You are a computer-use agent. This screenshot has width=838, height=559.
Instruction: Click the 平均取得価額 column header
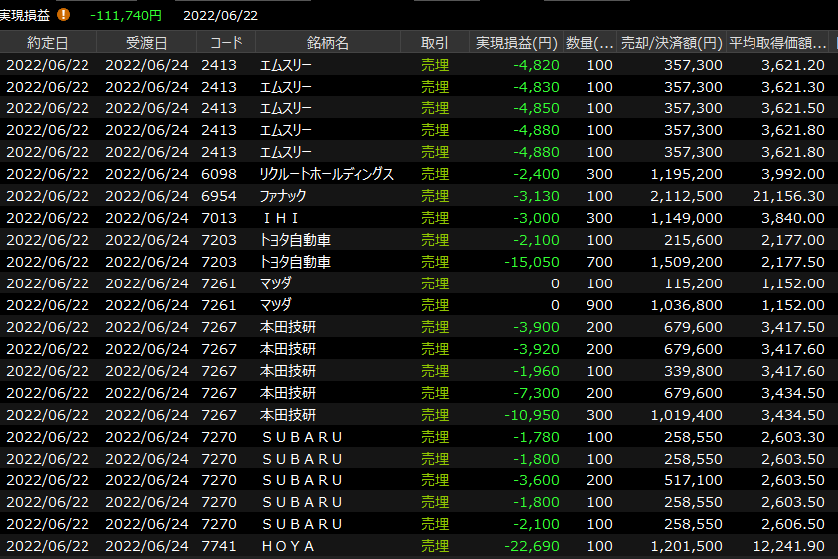tap(778, 43)
